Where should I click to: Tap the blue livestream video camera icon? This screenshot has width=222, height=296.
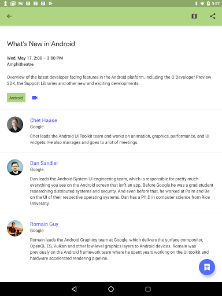tap(35, 98)
